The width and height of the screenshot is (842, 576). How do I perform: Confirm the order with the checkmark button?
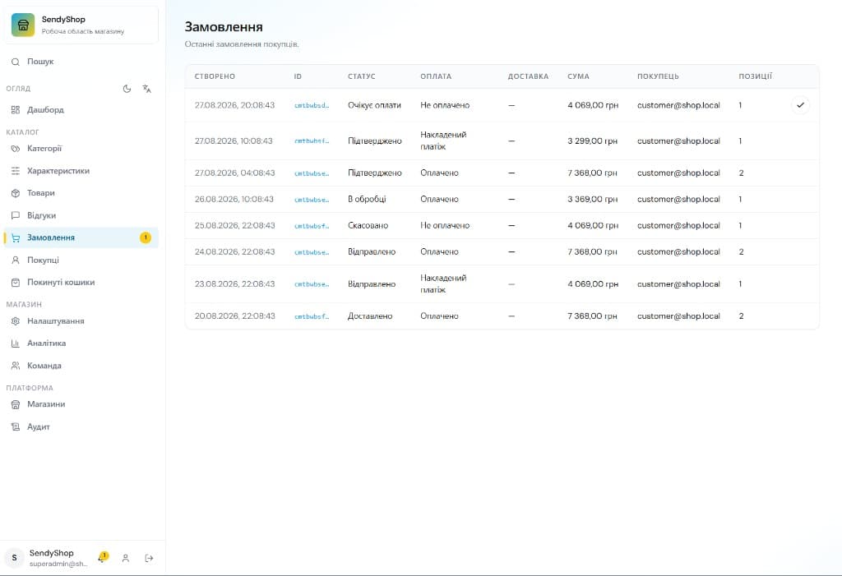coord(800,105)
